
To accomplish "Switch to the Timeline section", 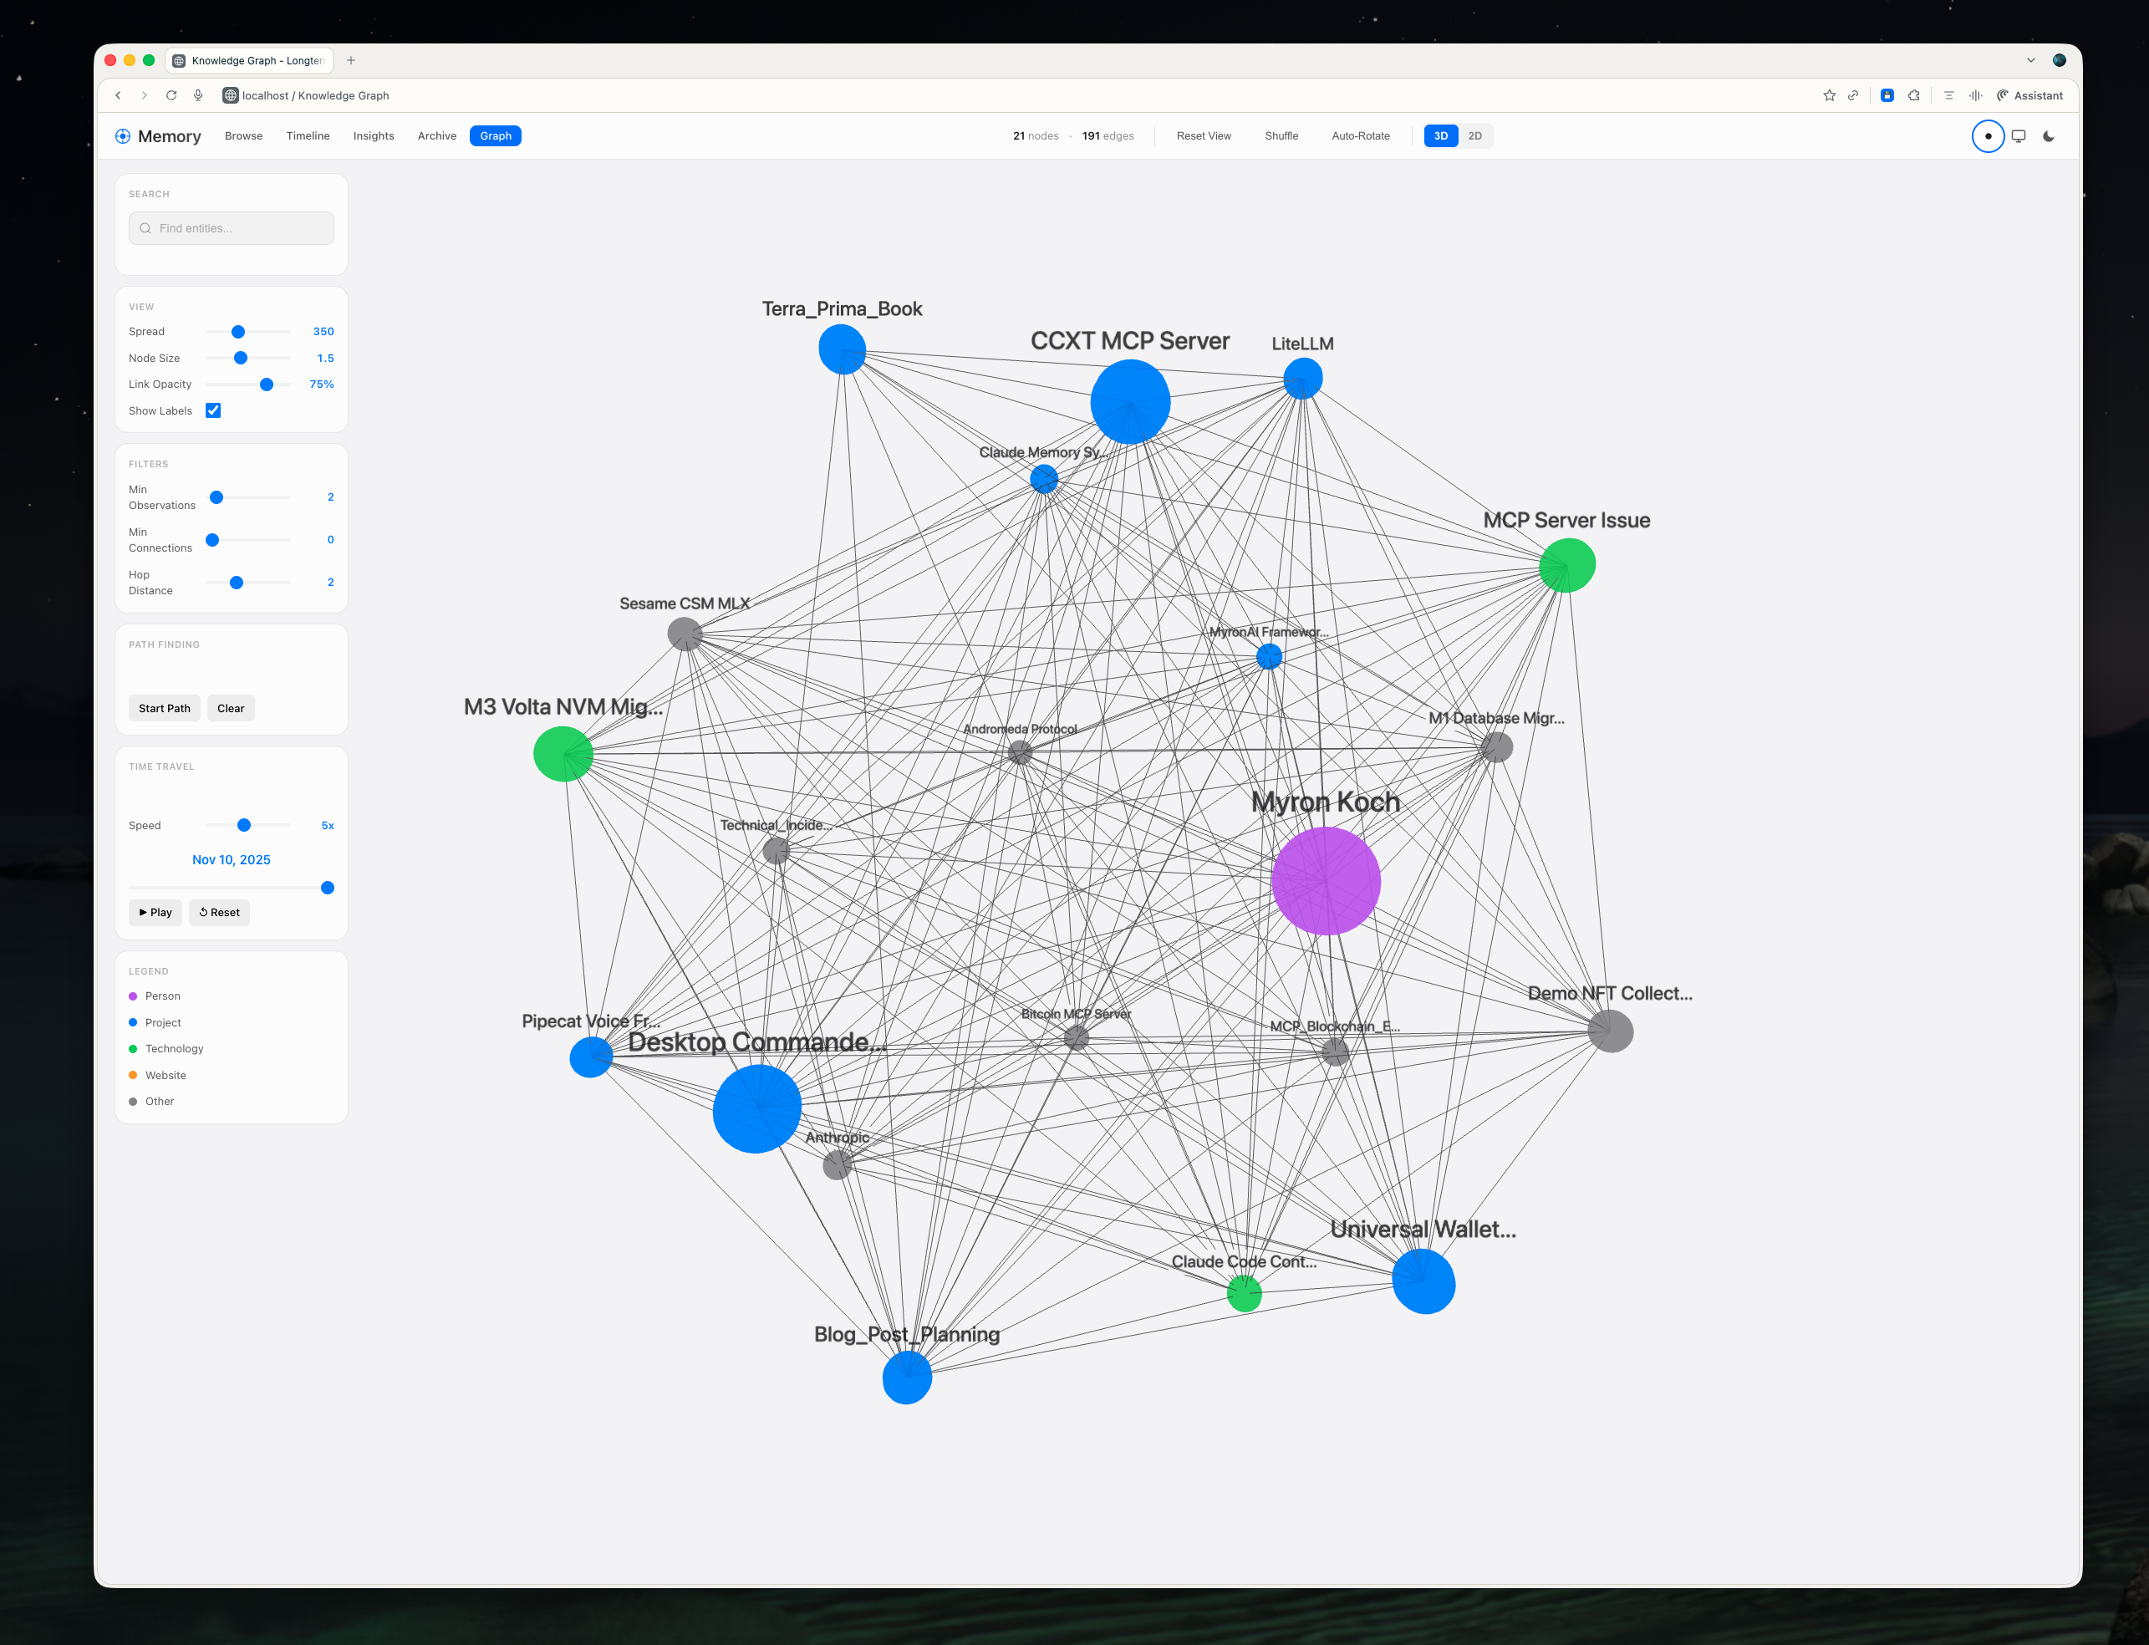I will point(308,136).
